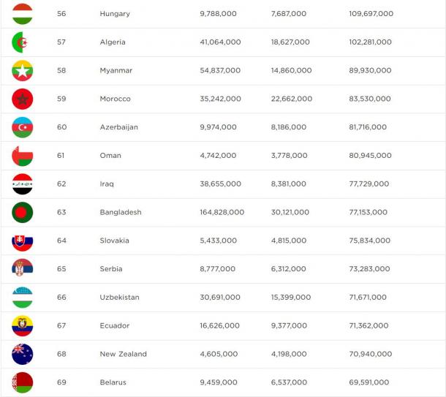Select the Bangladesh flag icon
The image size is (446, 397).
[23, 213]
